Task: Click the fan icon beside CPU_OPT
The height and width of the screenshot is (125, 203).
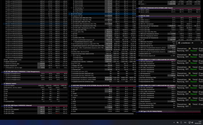Action: pos(139,40)
